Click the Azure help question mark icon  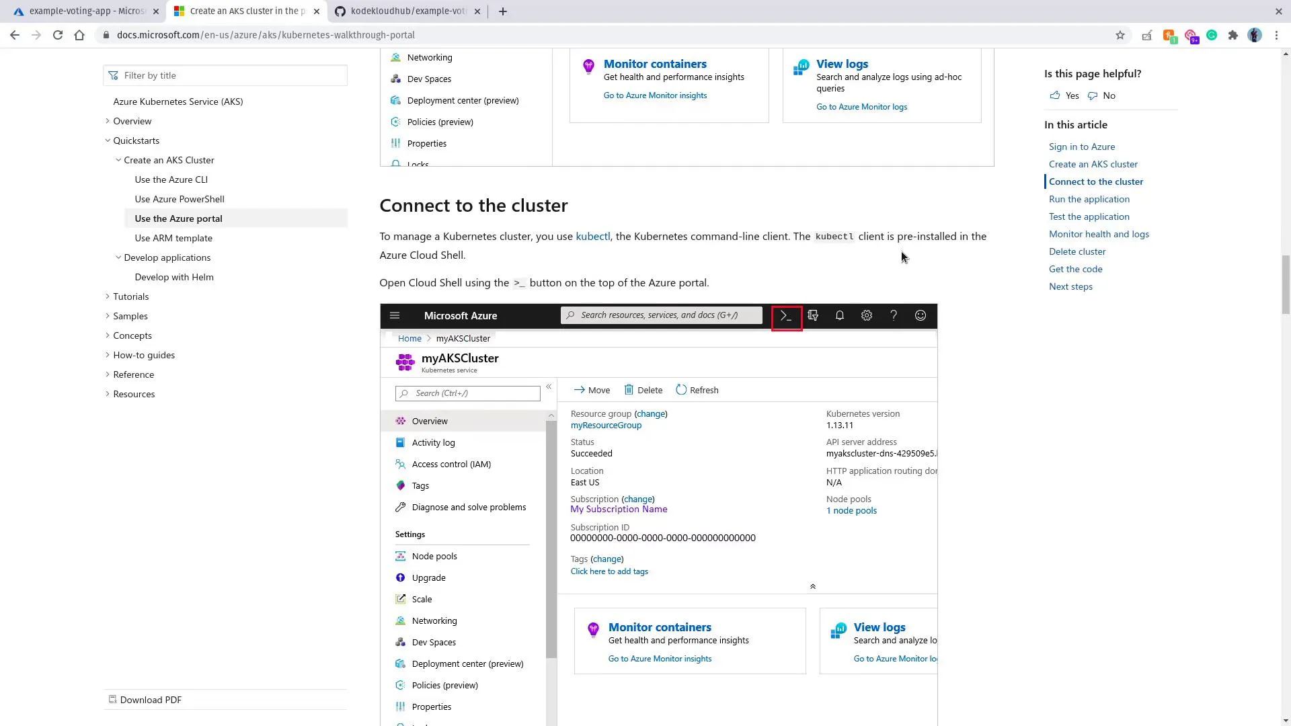point(893,315)
